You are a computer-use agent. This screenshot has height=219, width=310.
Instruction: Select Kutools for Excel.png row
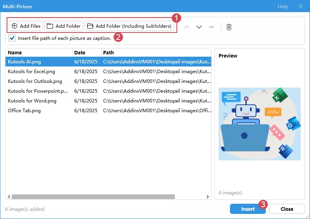point(108,72)
